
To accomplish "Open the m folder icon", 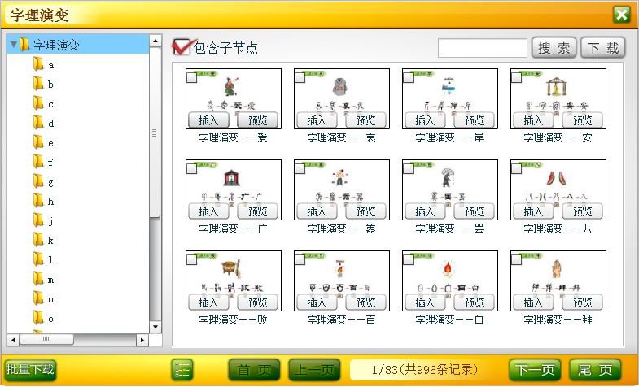I will [x=38, y=279].
